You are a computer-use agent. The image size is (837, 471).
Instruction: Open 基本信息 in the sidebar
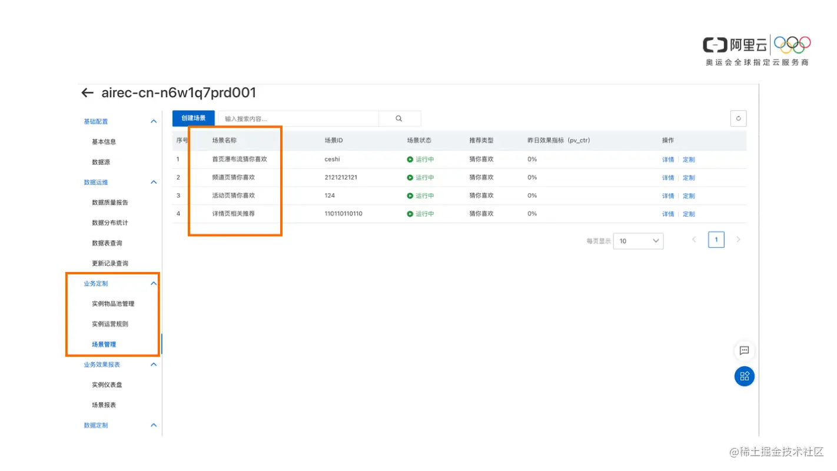(x=104, y=142)
